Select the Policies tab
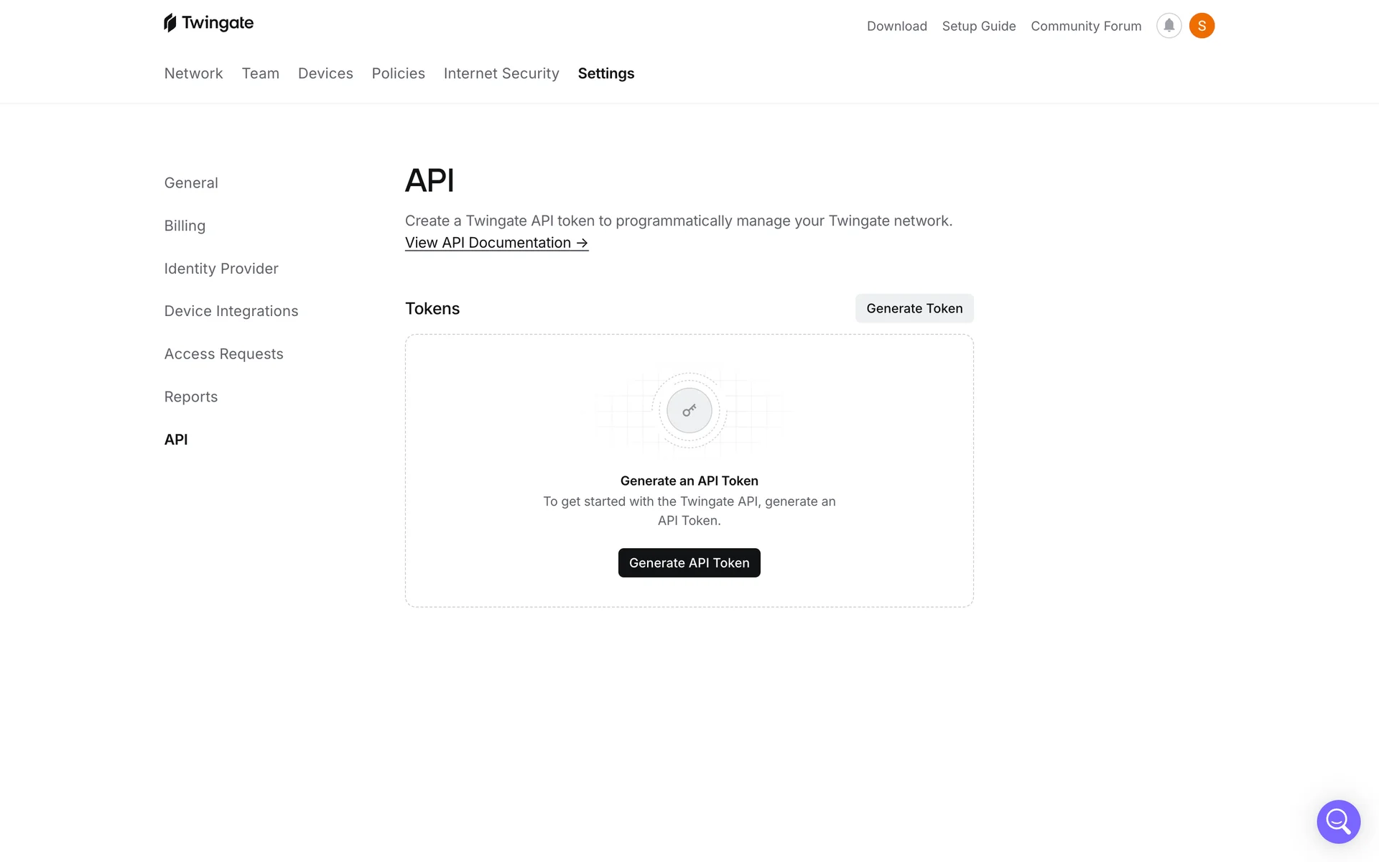 point(398,73)
